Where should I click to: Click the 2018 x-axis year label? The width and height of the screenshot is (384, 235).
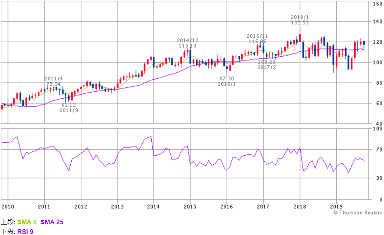tap(300, 207)
